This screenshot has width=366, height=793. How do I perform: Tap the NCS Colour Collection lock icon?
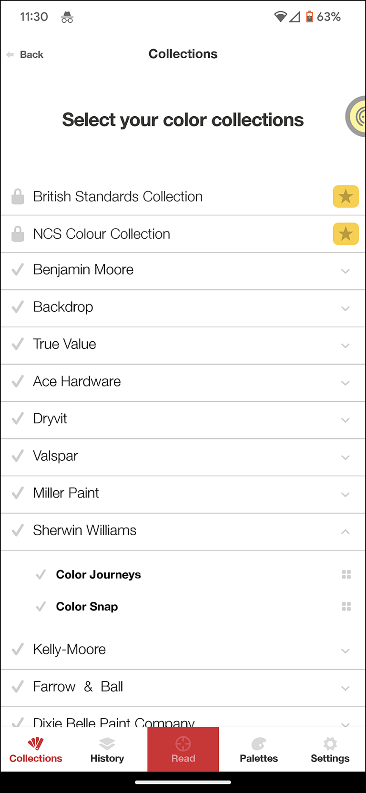[x=18, y=234]
